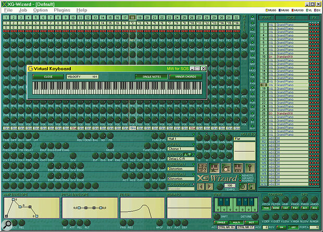Open the Plugins menu
Viewport: 323px width, 232px height.
tap(62, 10)
